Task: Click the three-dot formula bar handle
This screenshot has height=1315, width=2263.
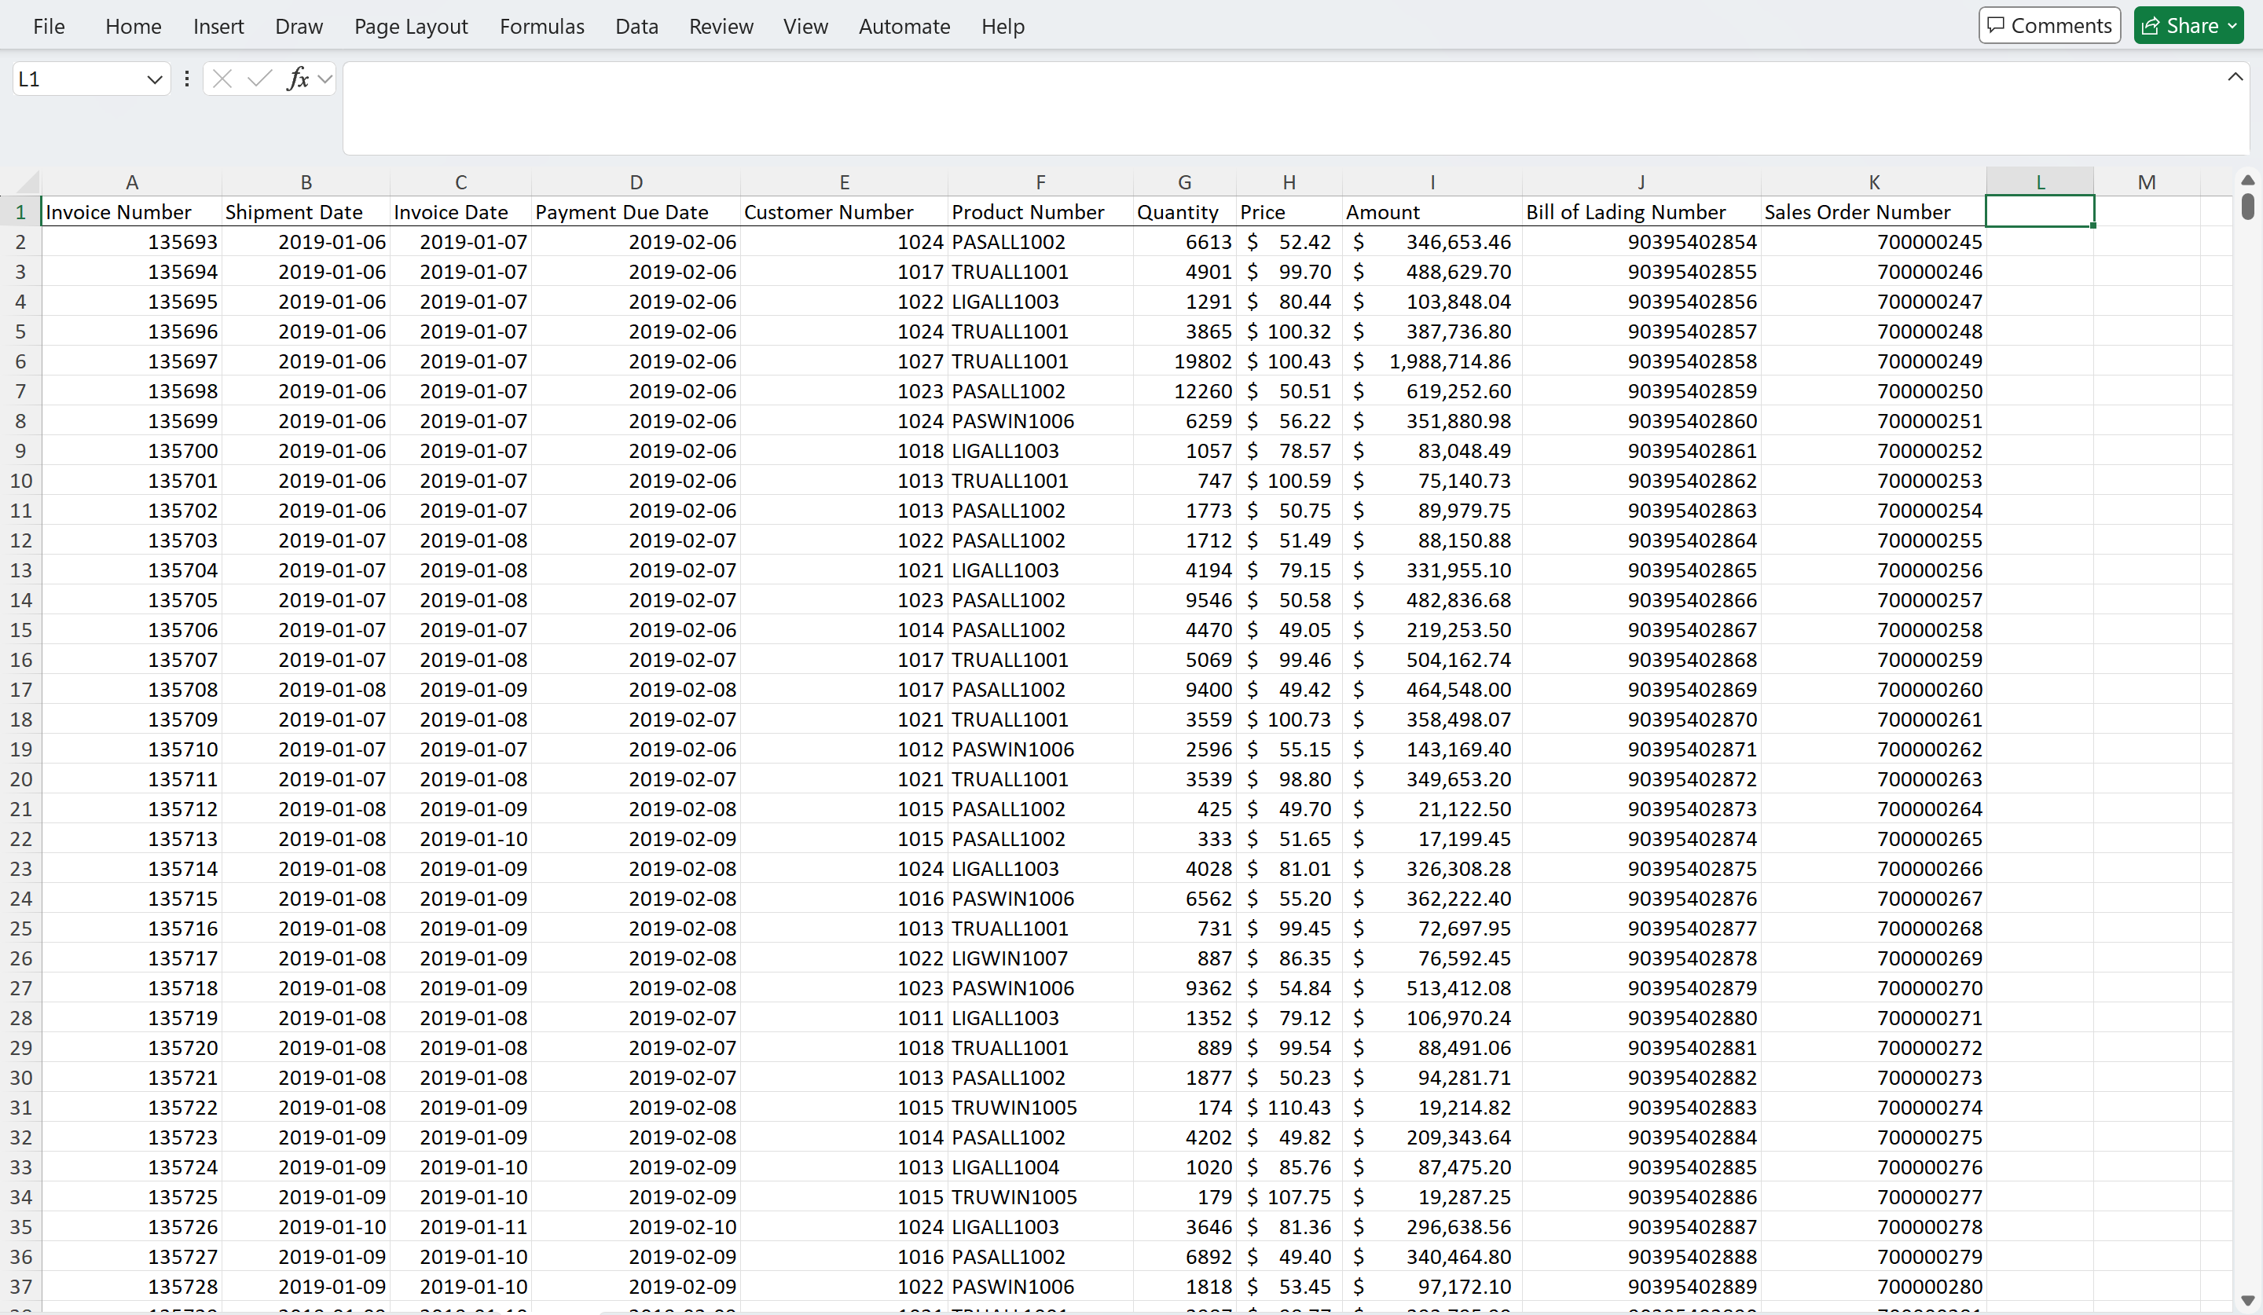Action: coord(187,79)
